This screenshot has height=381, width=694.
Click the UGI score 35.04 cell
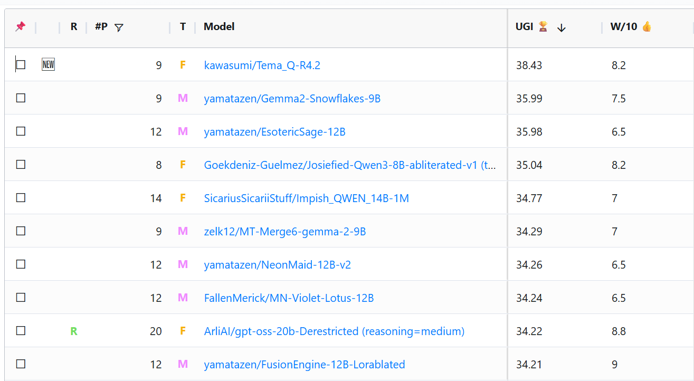coord(529,165)
